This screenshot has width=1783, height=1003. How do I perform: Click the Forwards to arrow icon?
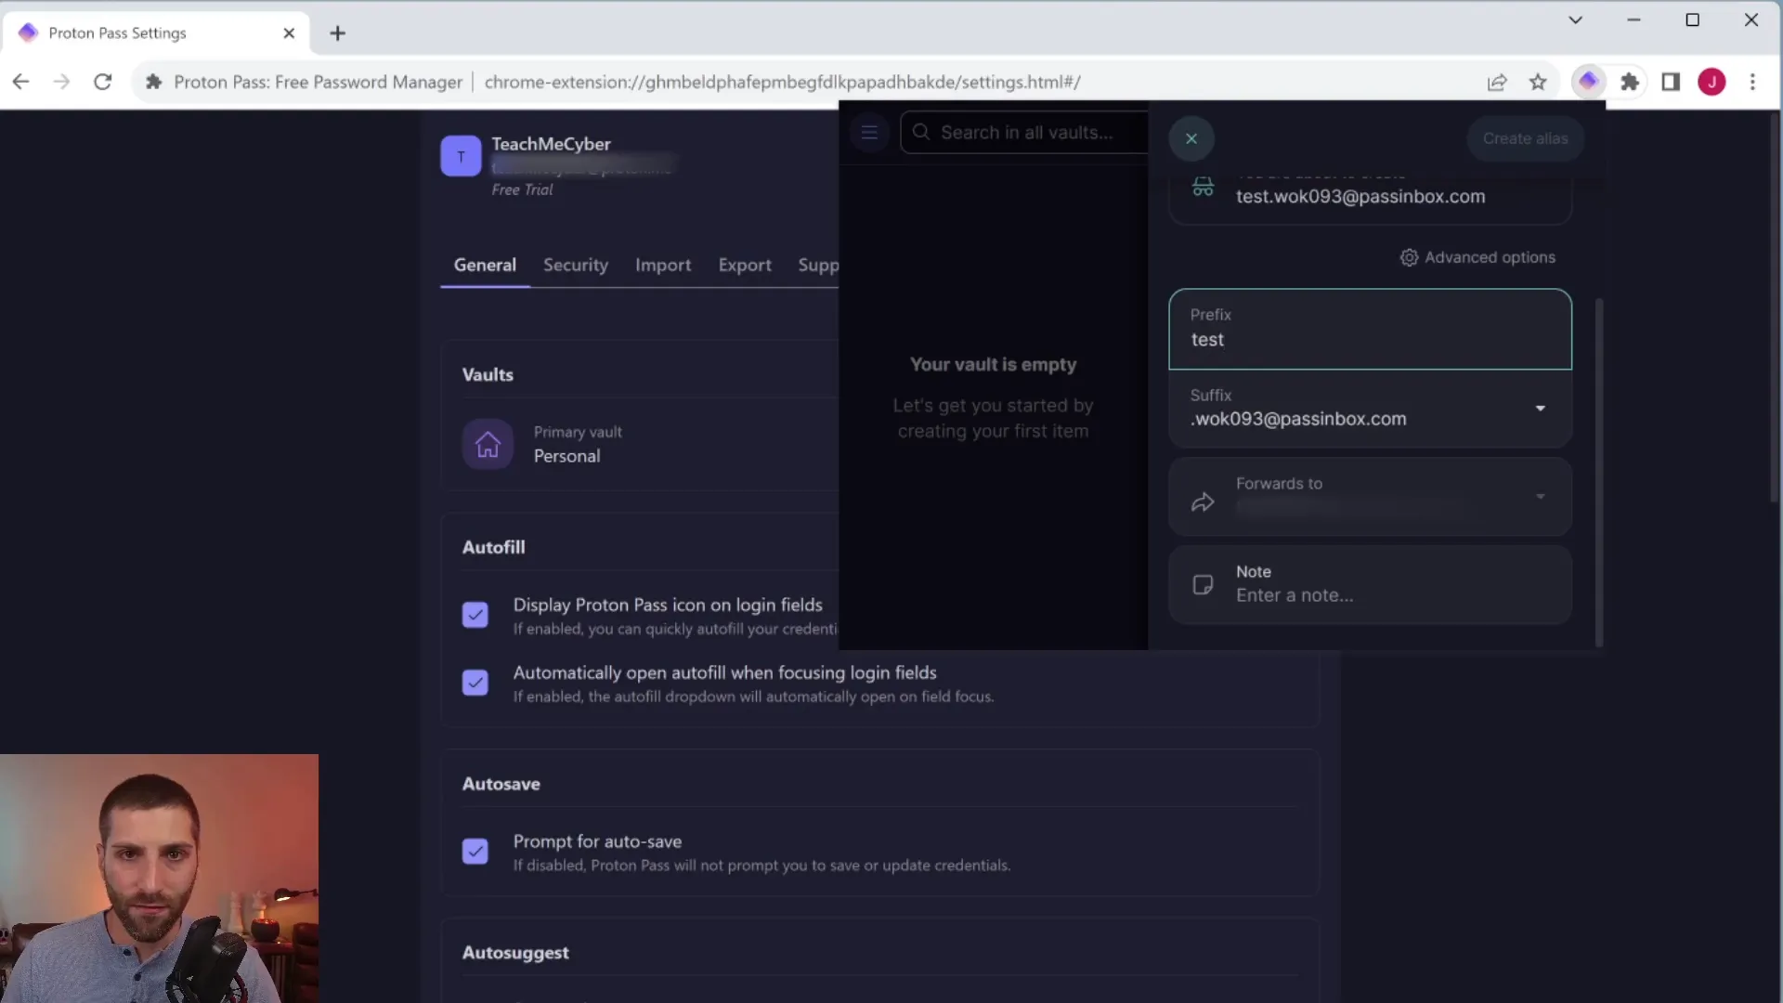tap(1203, 502)
